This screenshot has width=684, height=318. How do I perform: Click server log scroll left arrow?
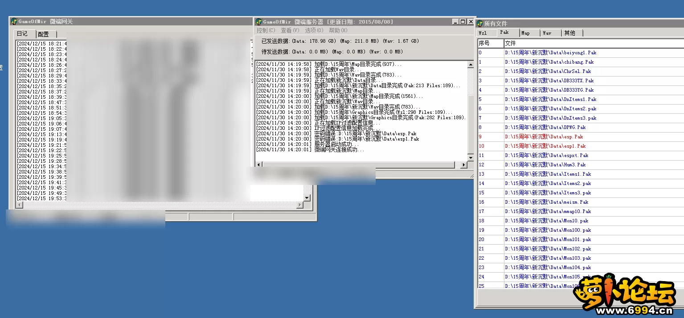point(259,165)
